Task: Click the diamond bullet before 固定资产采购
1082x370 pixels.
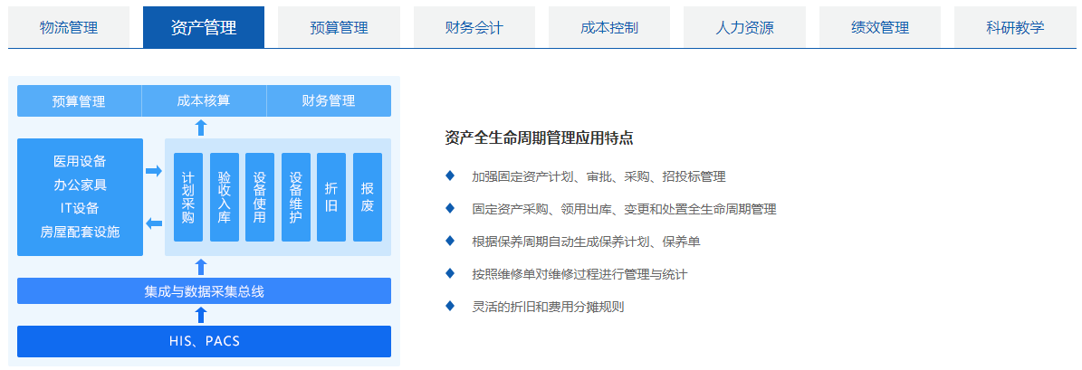Action: coord(451,207)
